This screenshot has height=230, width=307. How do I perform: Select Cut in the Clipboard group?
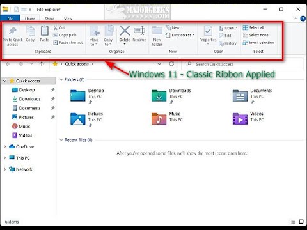click(59, 27)
